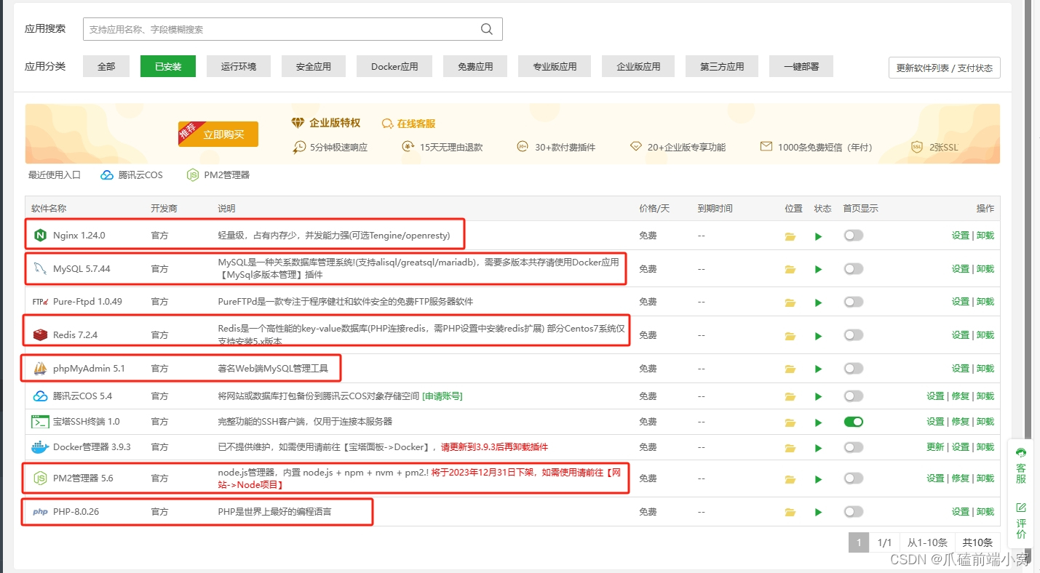This screenshot has width=1040, height=573.
Task: Open PM2管理器 recent-use shortcut
Action: 218,175
